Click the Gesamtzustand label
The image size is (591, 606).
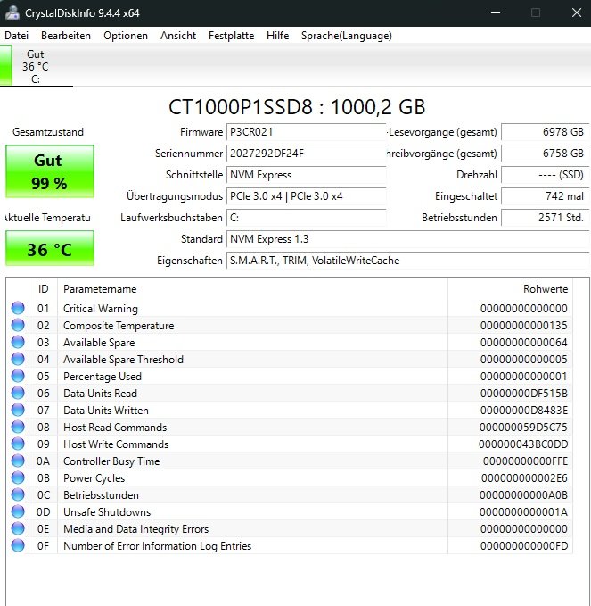pos(48,132)
